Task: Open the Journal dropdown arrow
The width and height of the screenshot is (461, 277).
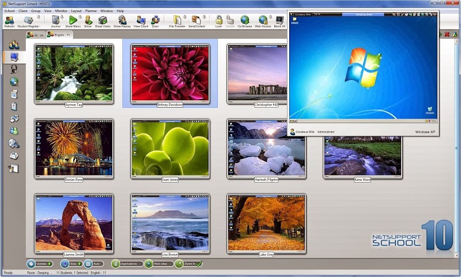Action: coord(62,17)
